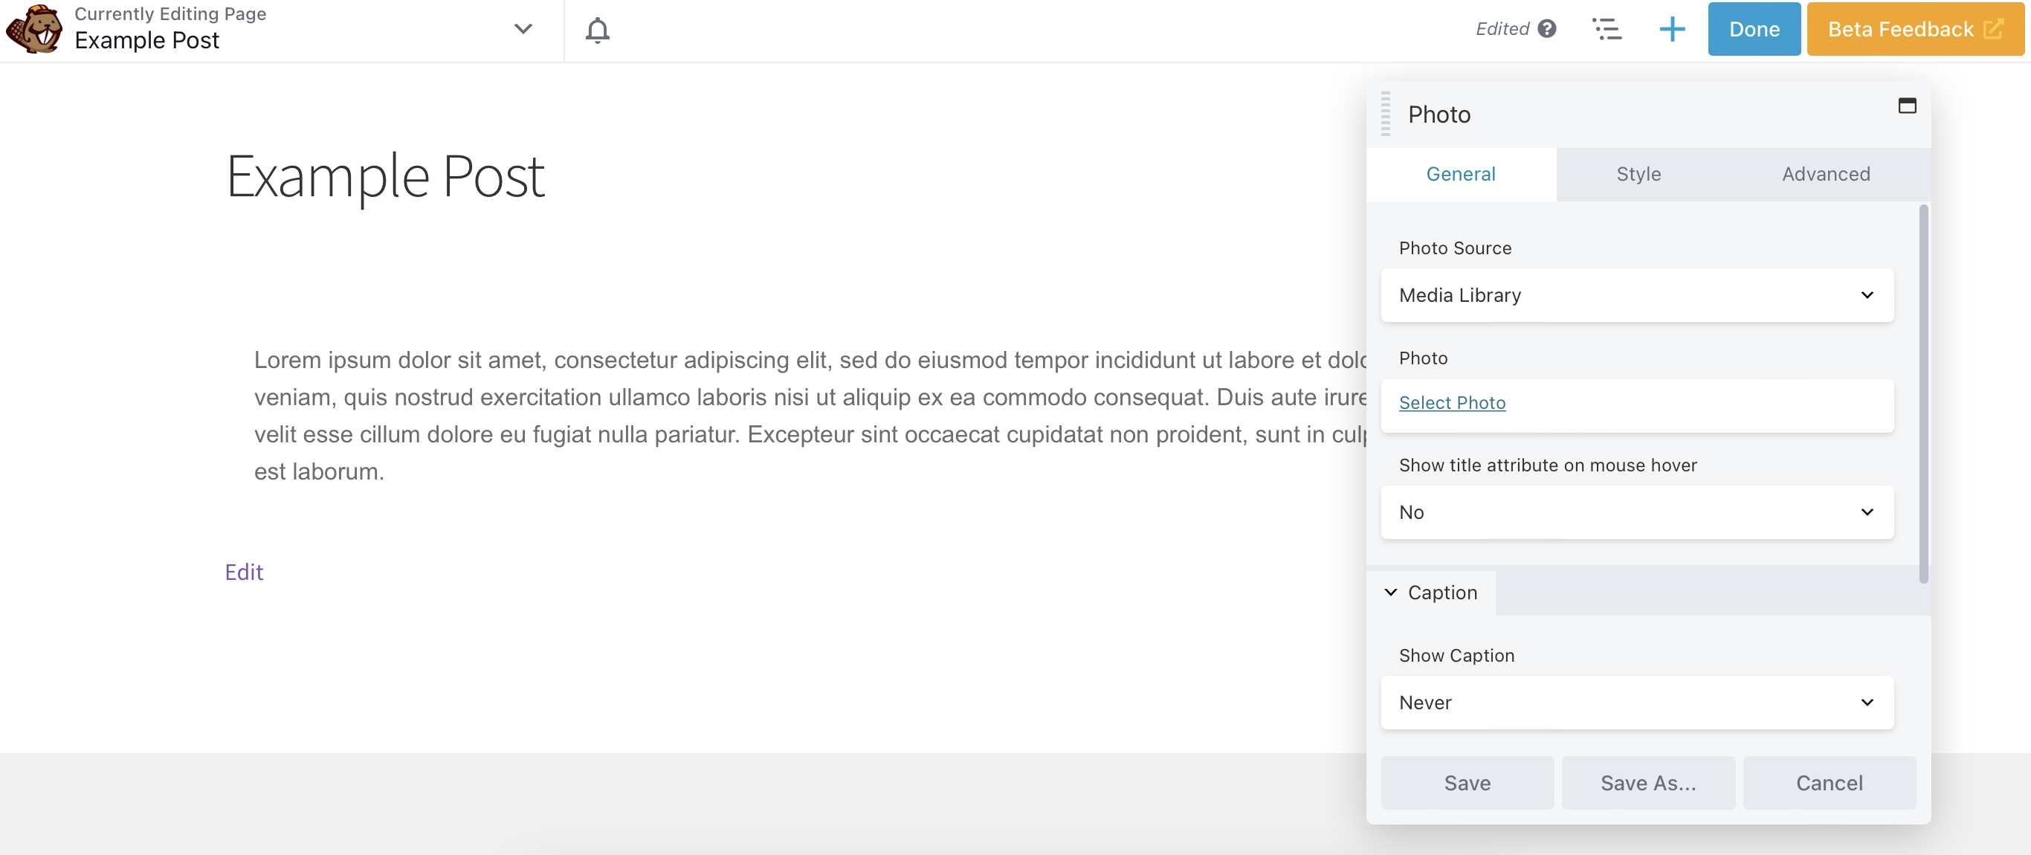Open the Show Caption dropdown
The height and width of the screenshot is (855, 2031).
(x=1637, y=702)
